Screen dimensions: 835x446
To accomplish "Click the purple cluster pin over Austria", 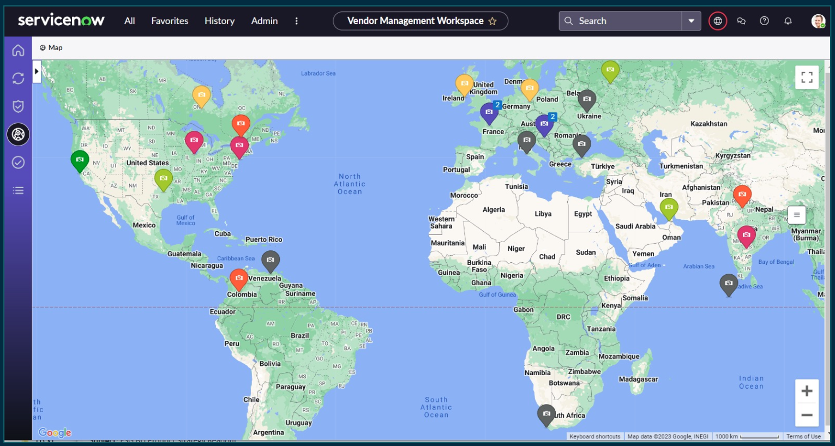I will 545,125.
